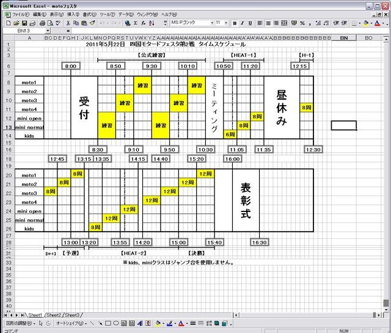
Task: Center-align text using the formatting toolbar
Action: pyautogui.click(x=268, y=23)
